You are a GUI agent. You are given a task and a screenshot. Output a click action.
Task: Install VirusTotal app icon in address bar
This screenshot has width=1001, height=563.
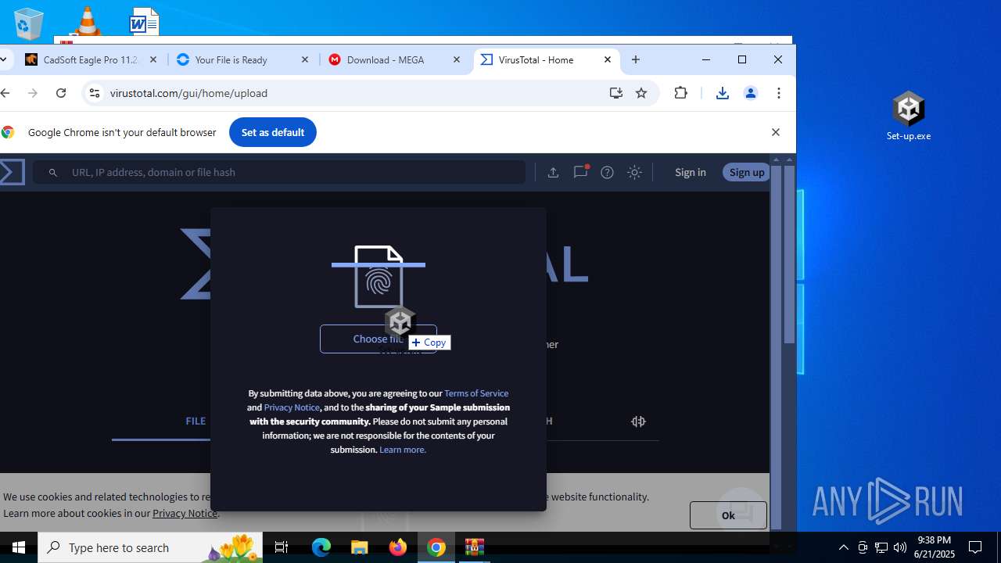pos(616,93)
